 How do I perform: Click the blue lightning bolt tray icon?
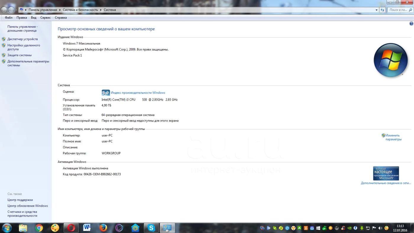pos(355,228)
